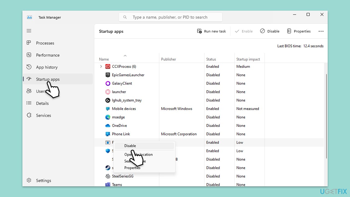350x197 pixels.
Task: Select the EpicGamesLauncher row name
Action: pos(128,75)
